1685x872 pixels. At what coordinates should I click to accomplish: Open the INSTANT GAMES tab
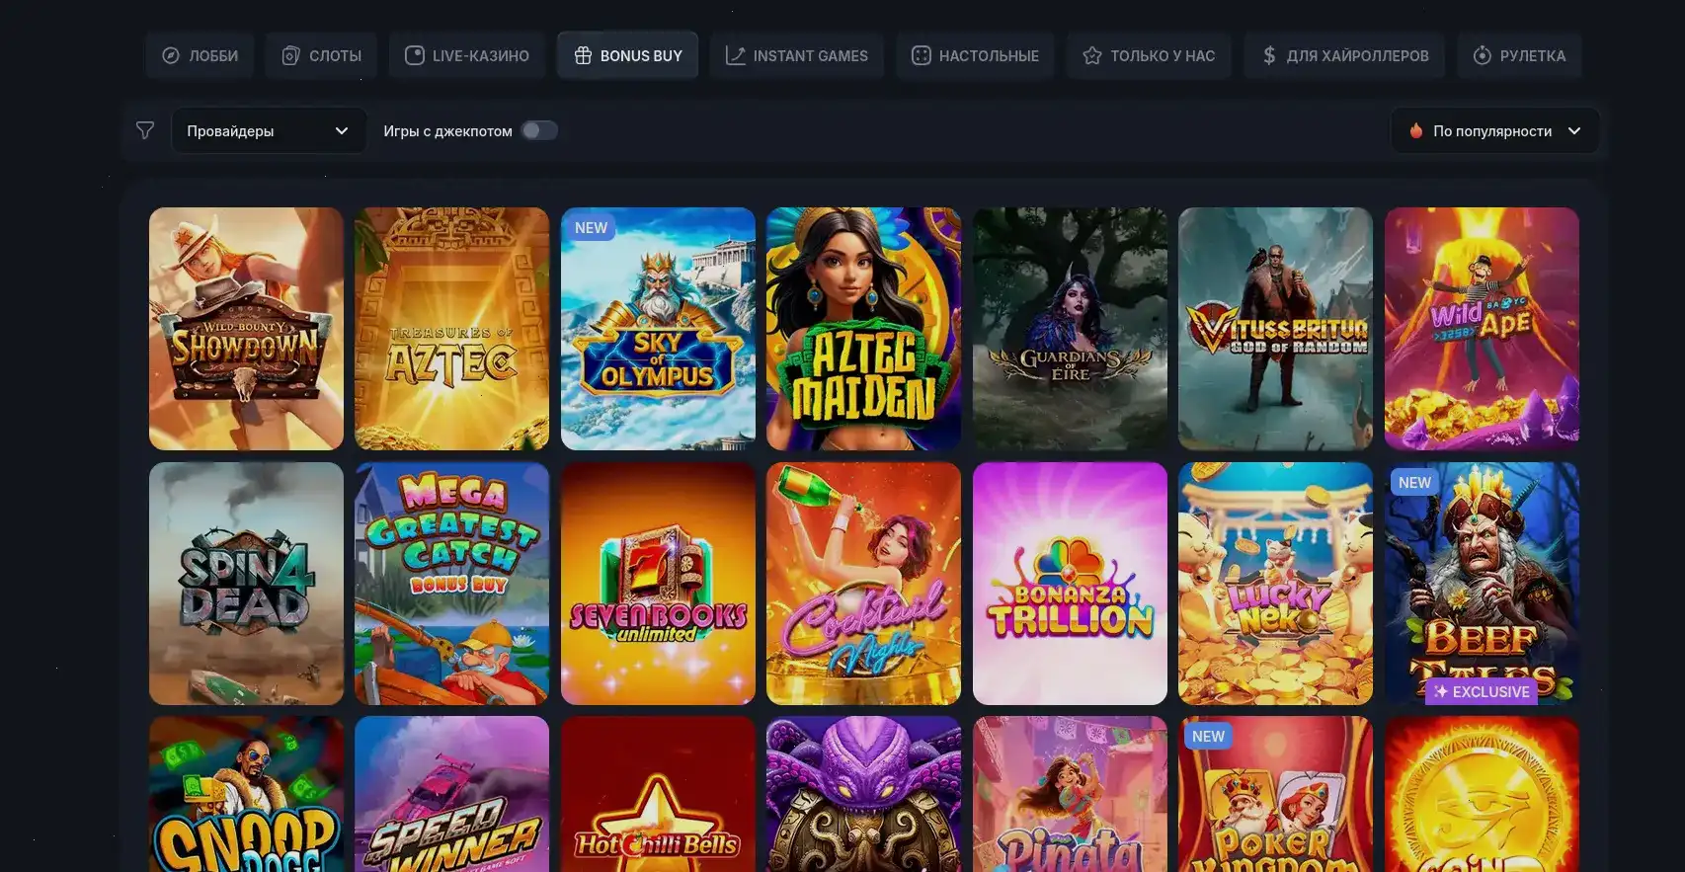click(x=797, y=55)
